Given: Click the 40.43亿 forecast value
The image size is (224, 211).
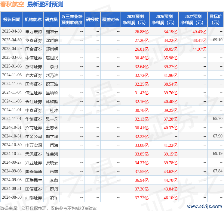Looking at the screenshot, I should 199,32.
